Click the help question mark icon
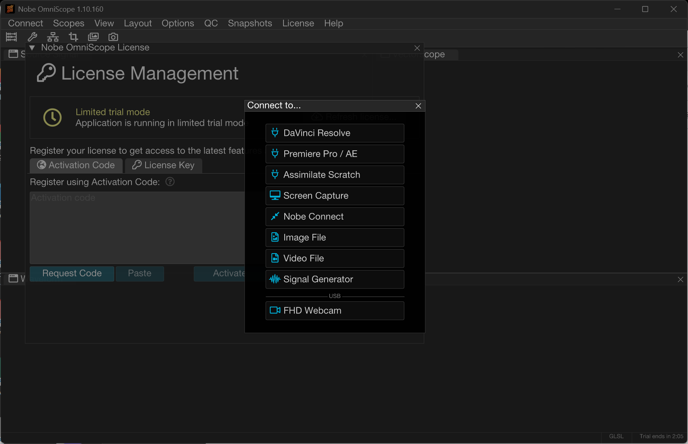Image resolution: width=688 pixels, height=444 pixels. point(170,182)
